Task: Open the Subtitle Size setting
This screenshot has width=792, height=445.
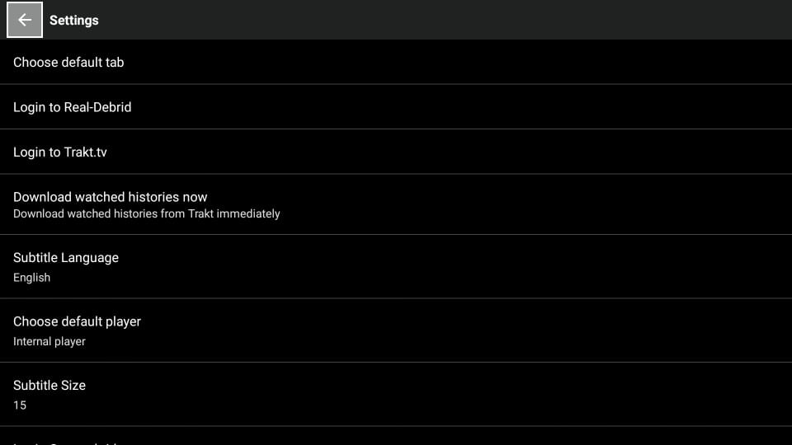Action: pyautogui.click(x=396, y=395)
